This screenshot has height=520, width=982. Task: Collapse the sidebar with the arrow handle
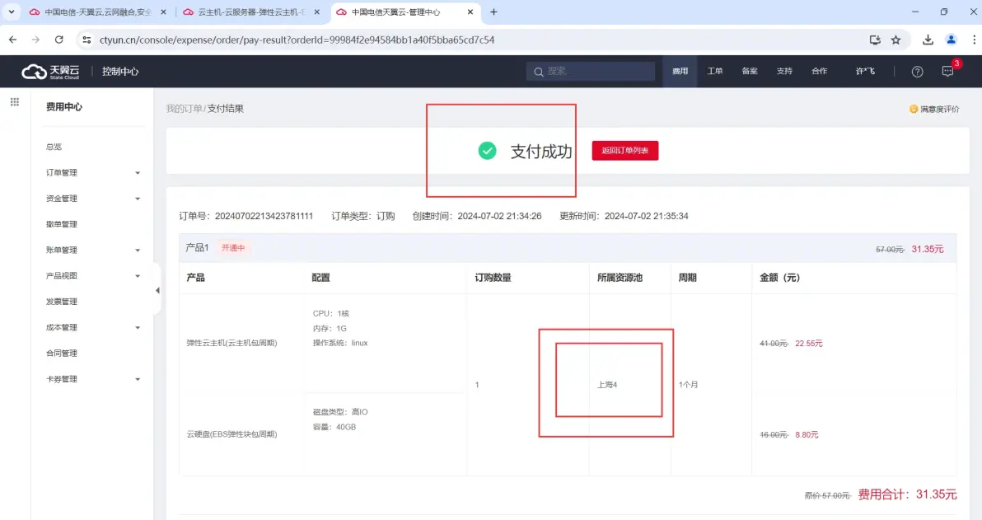[157, 290]
